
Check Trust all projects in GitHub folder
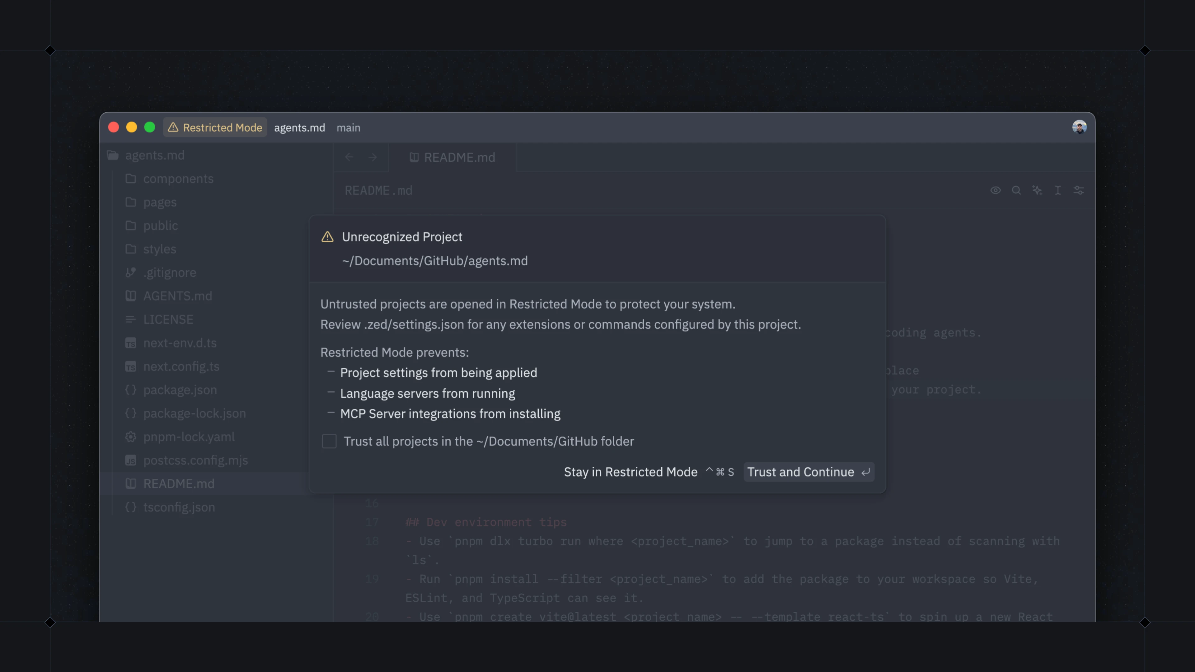329,441
